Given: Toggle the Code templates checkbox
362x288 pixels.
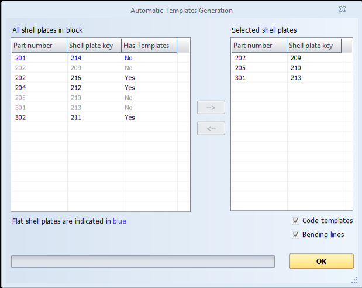Looking at the screenshot, I should pos(295,221).
